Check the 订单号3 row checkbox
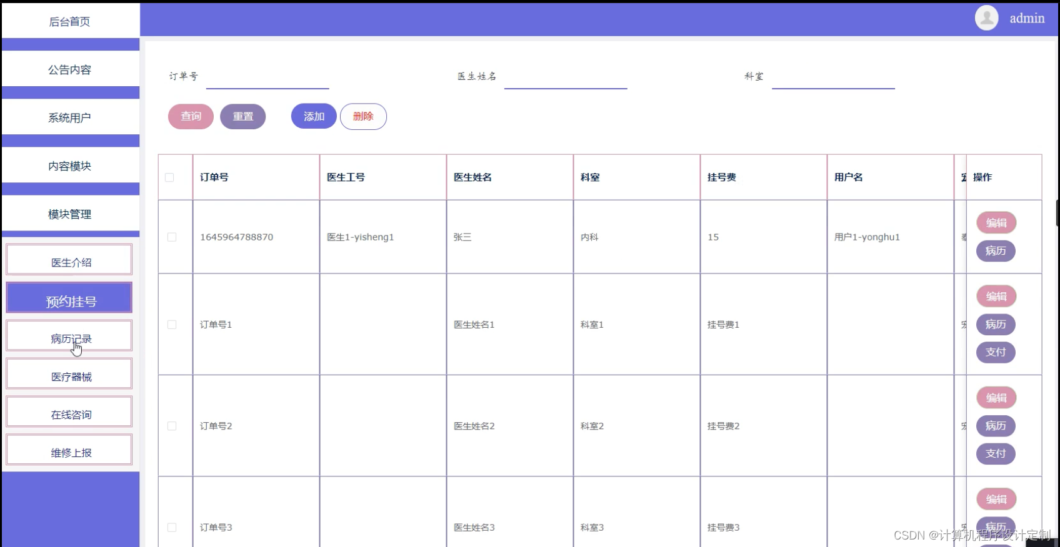Screen dimensions: 1060x547 point(172,528)
